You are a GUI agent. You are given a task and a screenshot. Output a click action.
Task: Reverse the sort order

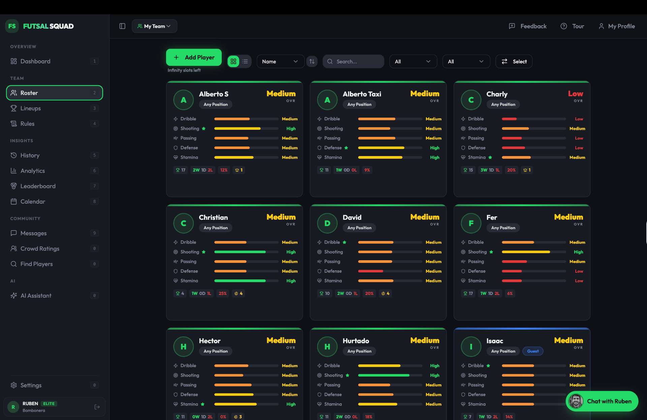(312, 61)
